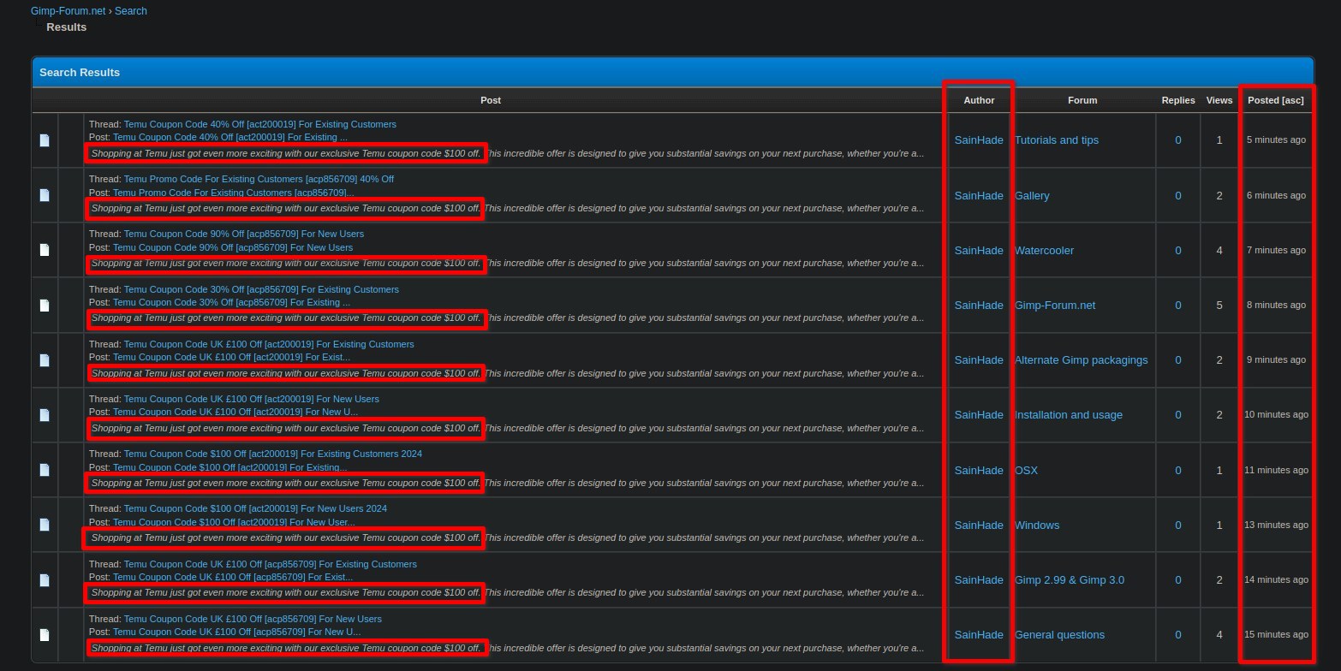
Task: Open SainHade's profile in the Gallery row
Action: (x=979, y=195)
